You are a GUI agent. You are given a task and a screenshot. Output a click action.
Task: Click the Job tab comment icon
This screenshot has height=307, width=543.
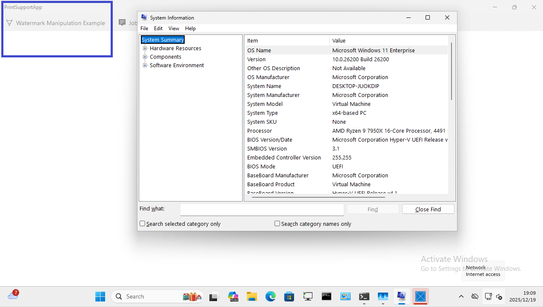pos(122,23)
